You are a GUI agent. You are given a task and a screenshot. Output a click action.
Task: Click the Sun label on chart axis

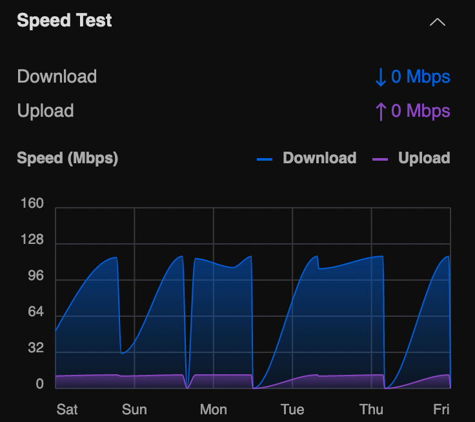tap(134, 409)
